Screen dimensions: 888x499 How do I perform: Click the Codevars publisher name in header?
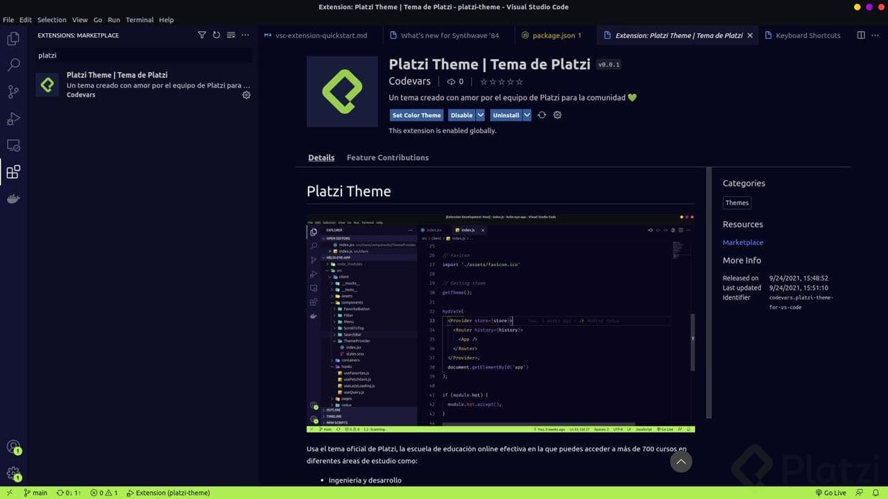410,81
